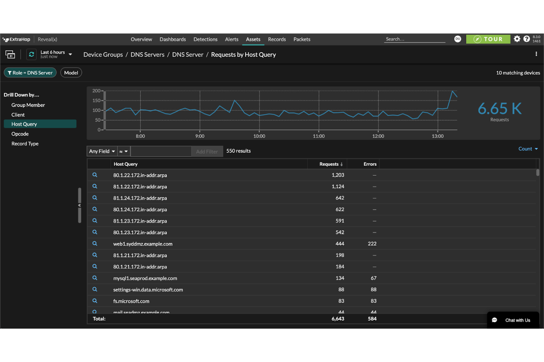Open the Any Field filter dropdown

click(101, 151)
